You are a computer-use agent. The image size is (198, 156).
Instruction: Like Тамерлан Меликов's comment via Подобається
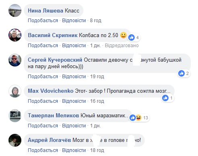(43, 126)
